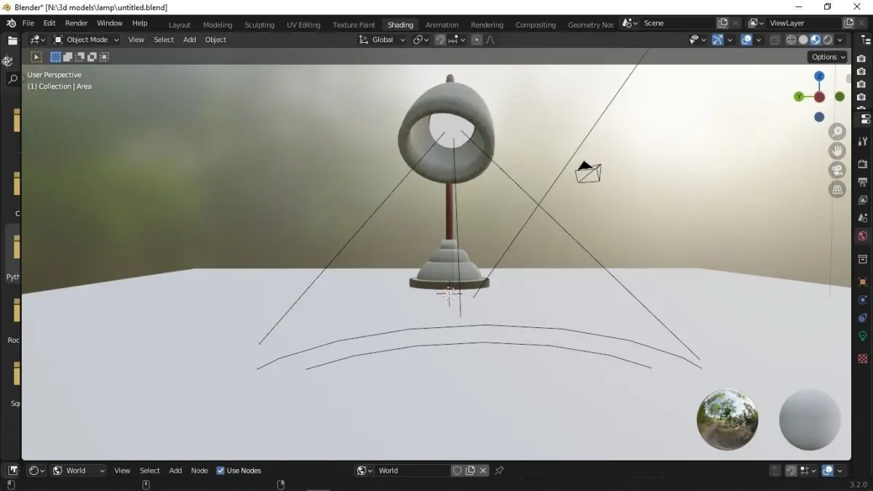Open Tool properties wrench icon
The height and width of the screenshot is (491, 873).
tap(863, 141)
